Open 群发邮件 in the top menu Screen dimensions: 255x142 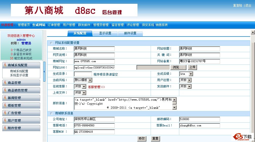tap(84, 25)
